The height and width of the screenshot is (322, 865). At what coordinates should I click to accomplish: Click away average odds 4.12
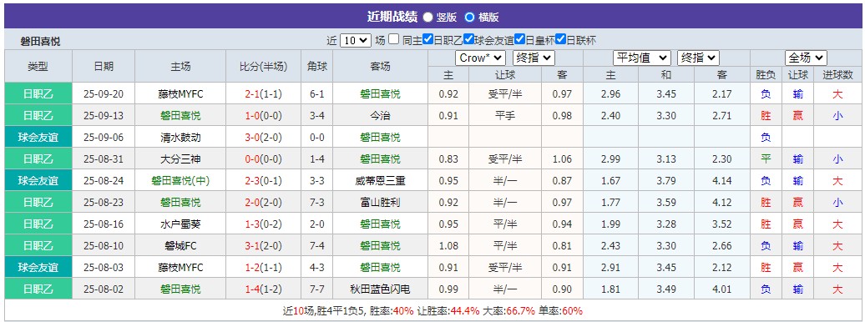(721, 203)
